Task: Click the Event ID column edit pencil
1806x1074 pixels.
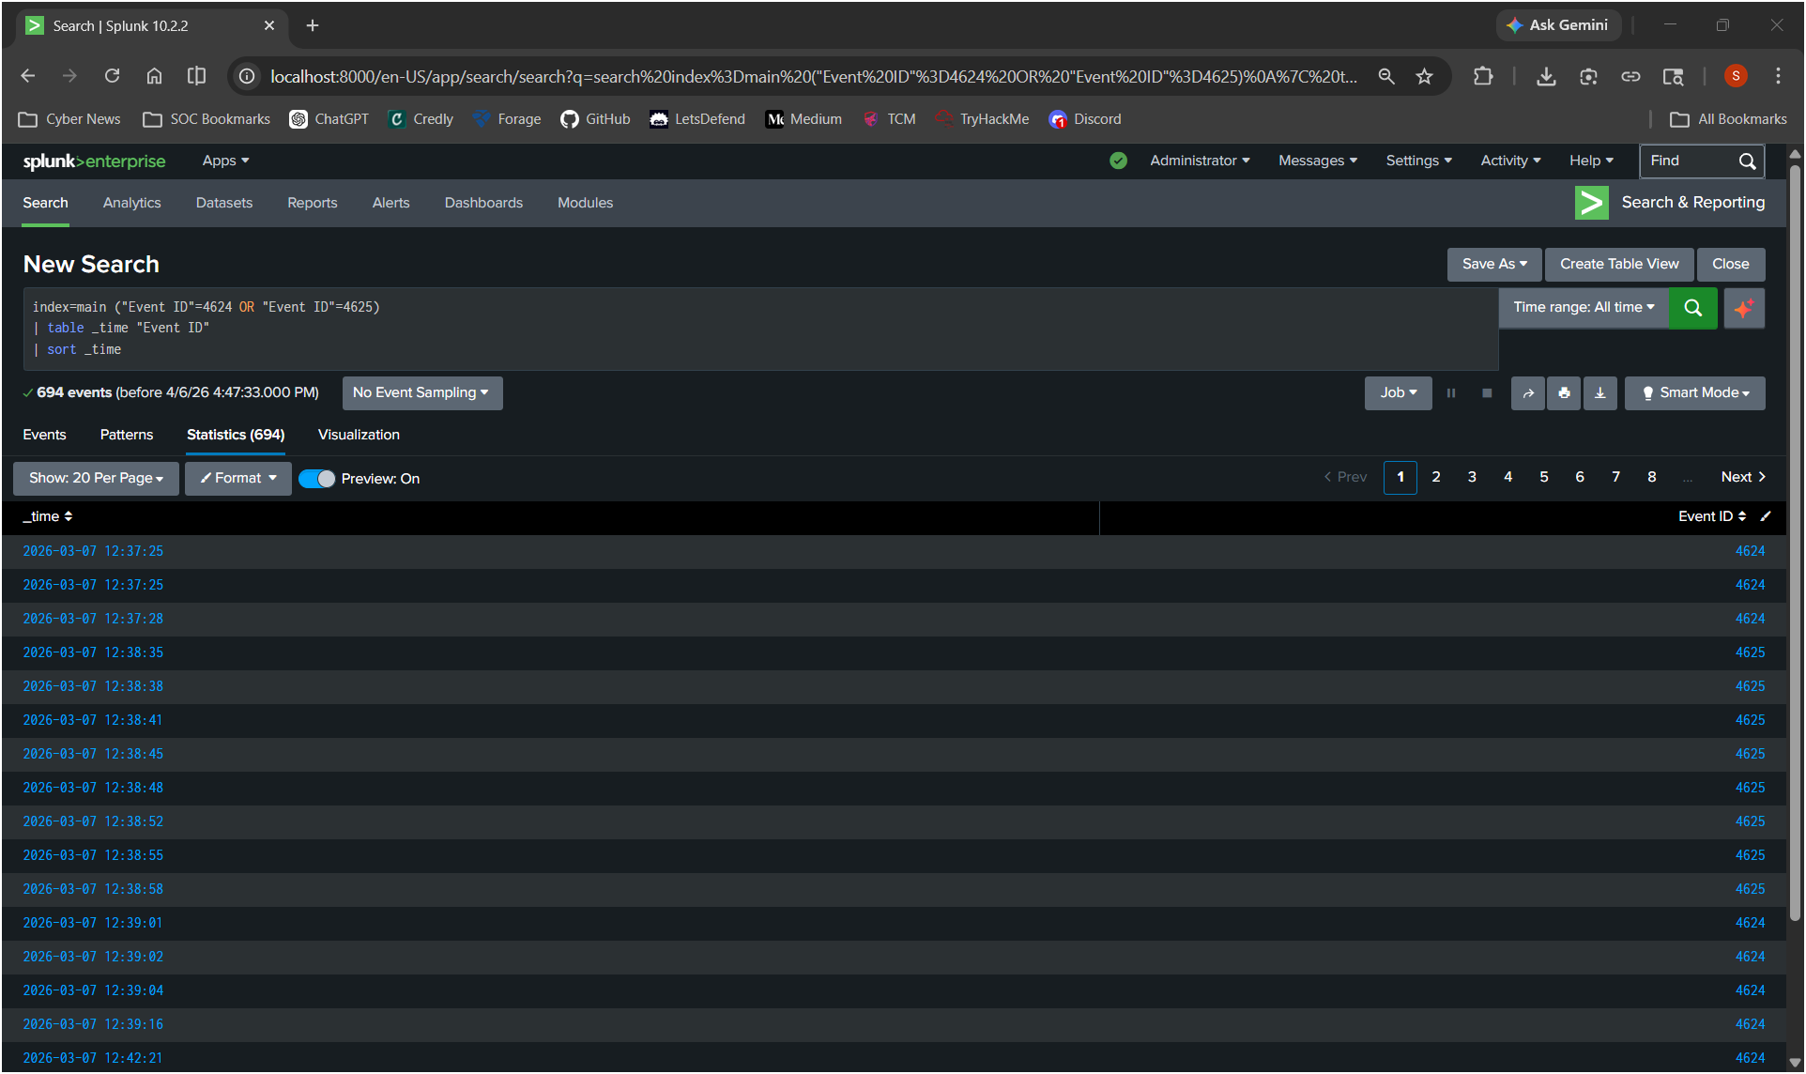Action: (1765, 516)
